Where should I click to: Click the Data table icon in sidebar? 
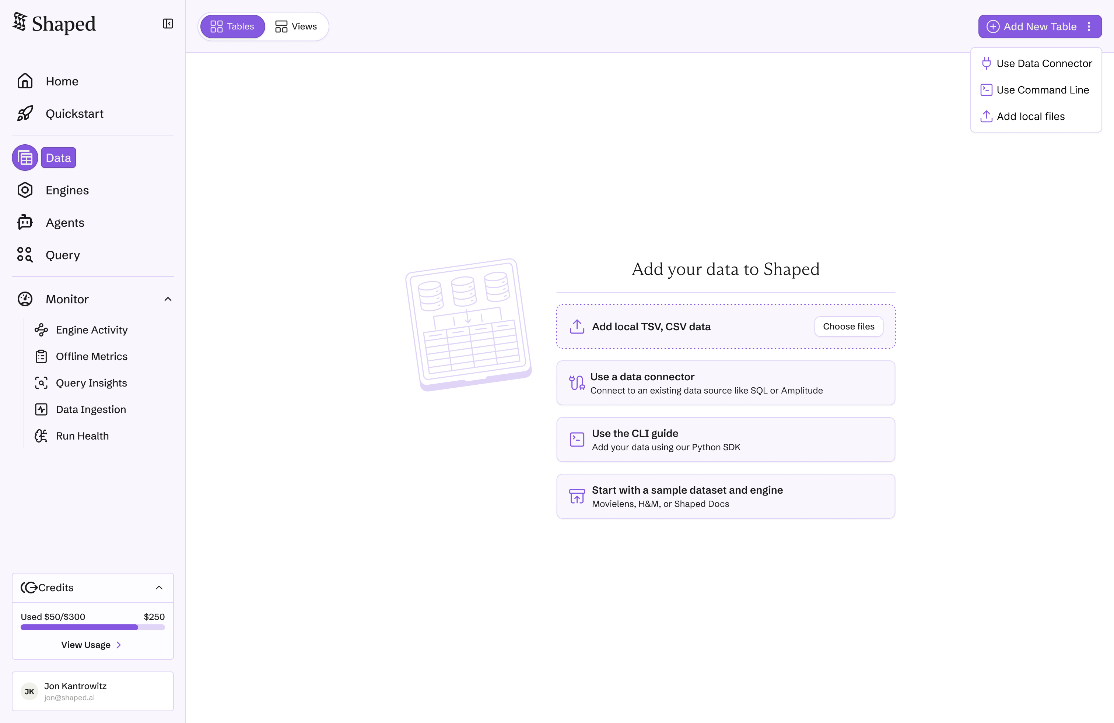pyautogui.click(x=25, y=158)
